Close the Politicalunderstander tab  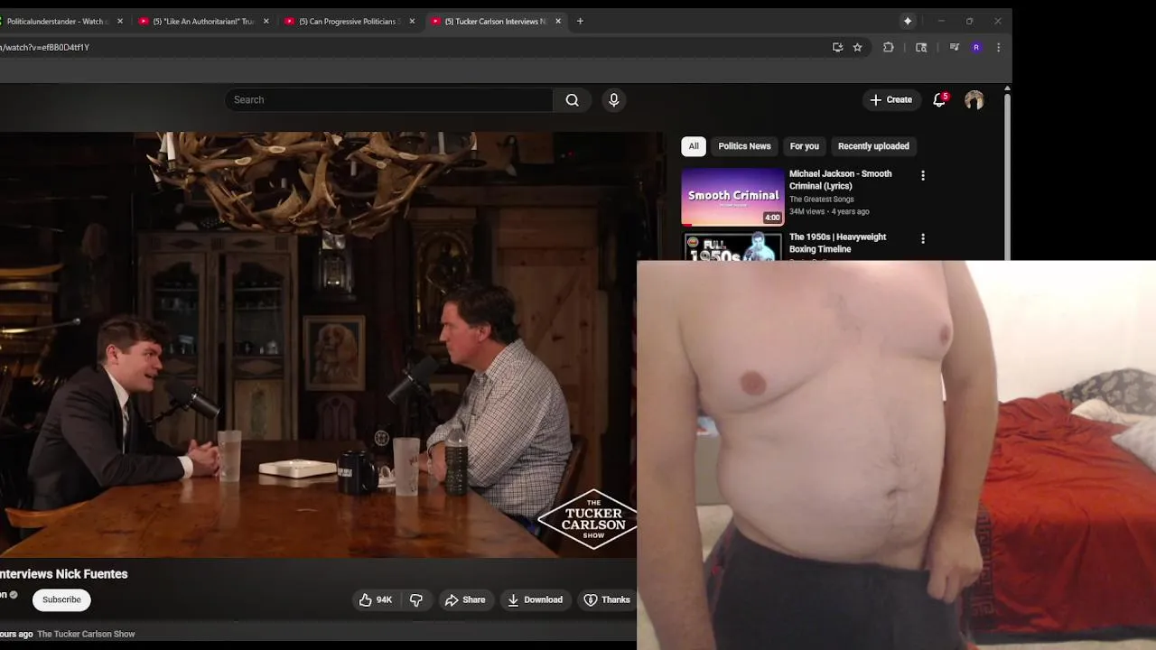[119, 21]
